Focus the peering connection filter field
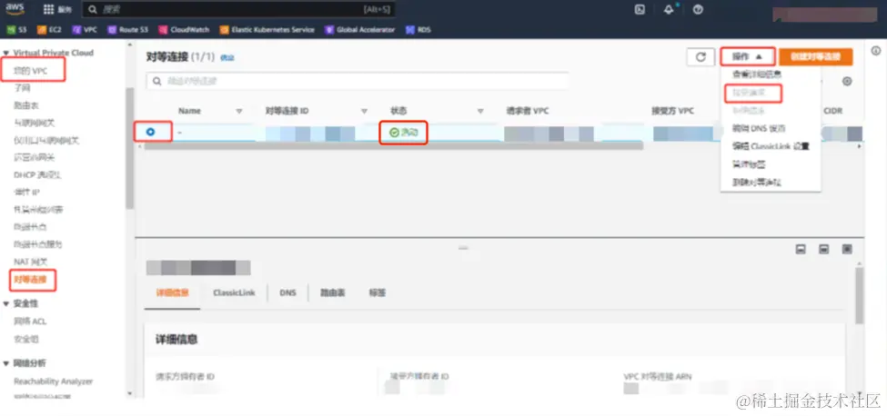Image resolution: width=887 pixels, height=416 pixels. click(x=357, y=81)
